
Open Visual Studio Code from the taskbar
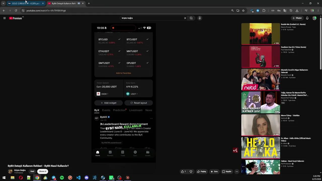click(78, 178)
